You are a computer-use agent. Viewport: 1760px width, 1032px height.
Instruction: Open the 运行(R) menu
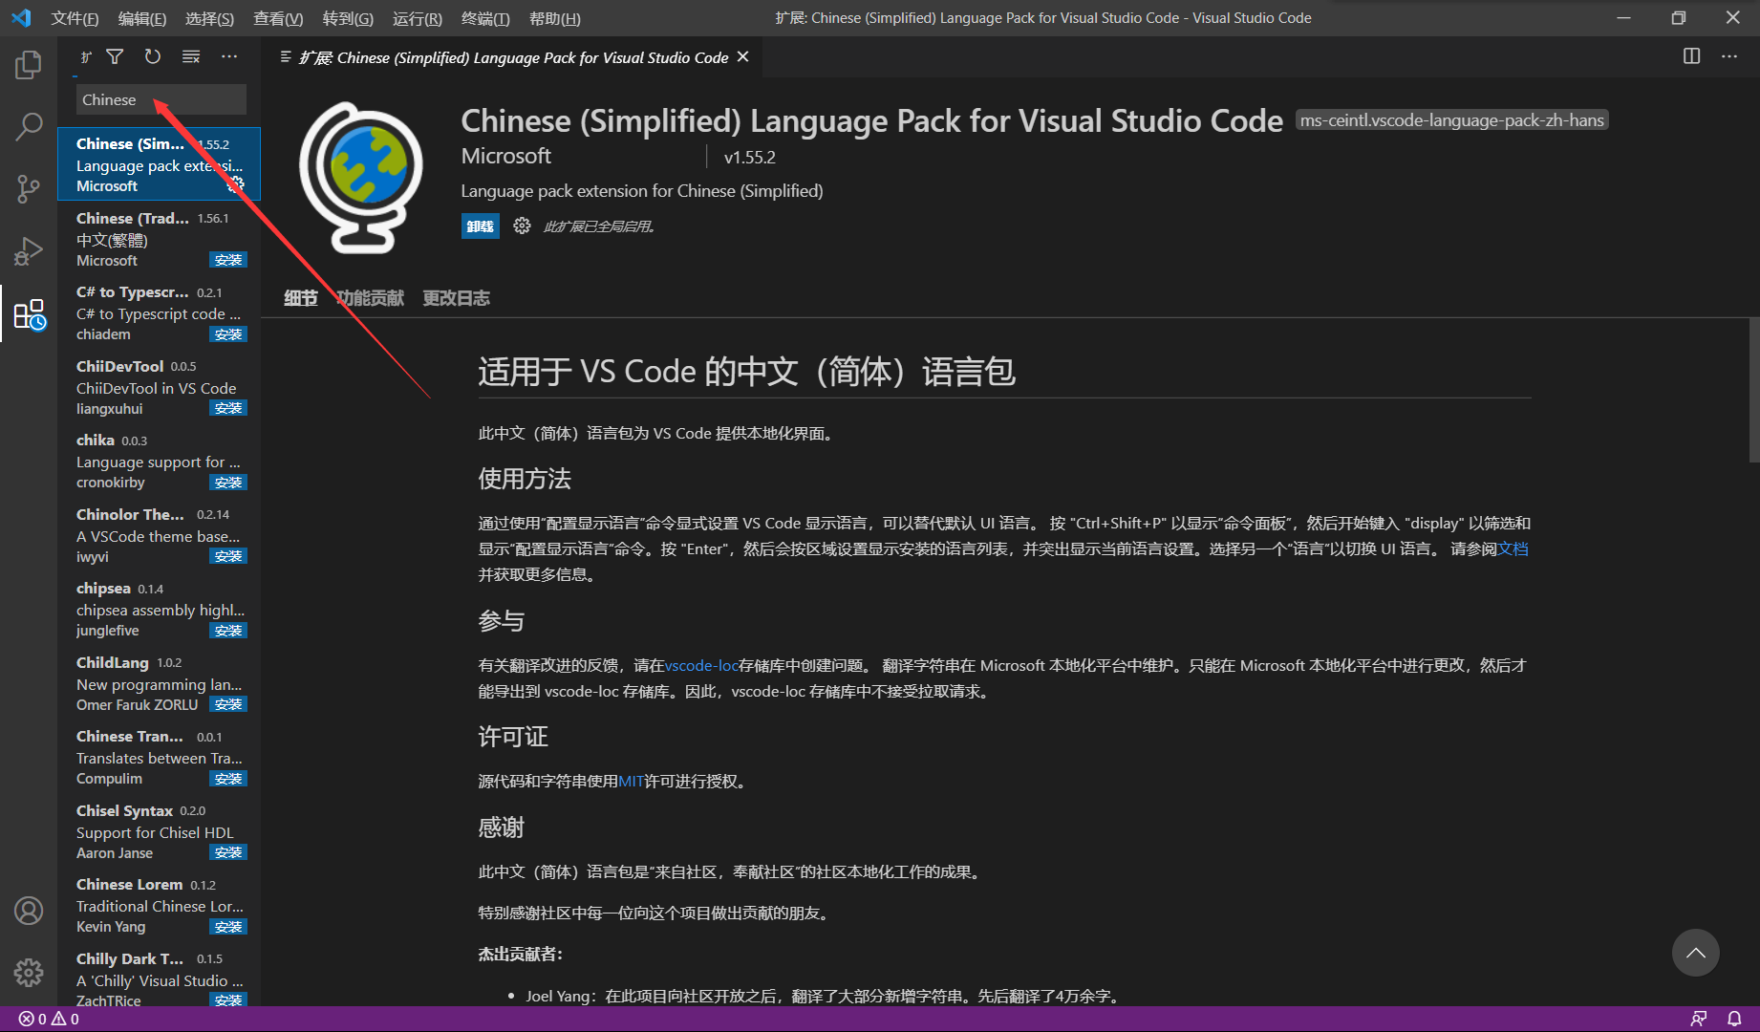(418, 18)
